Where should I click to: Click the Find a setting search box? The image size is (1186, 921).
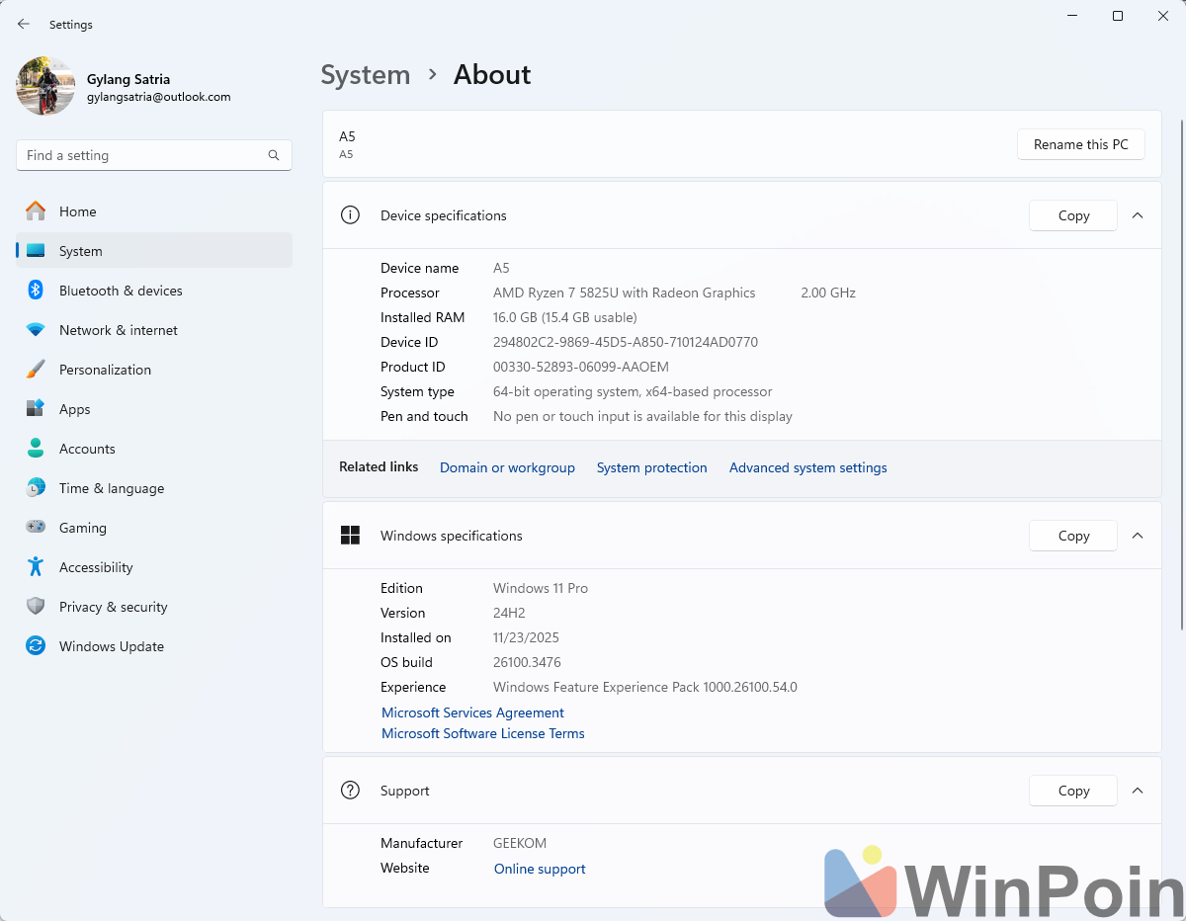tap(143, 155)
